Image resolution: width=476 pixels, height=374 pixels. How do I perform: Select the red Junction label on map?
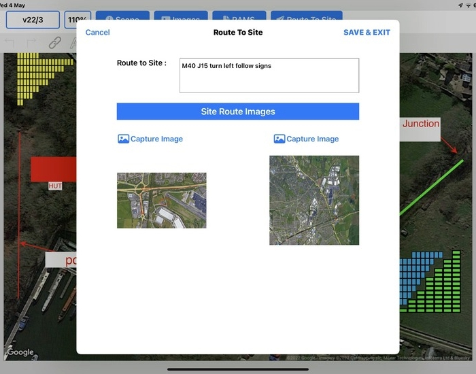point(420,129)
